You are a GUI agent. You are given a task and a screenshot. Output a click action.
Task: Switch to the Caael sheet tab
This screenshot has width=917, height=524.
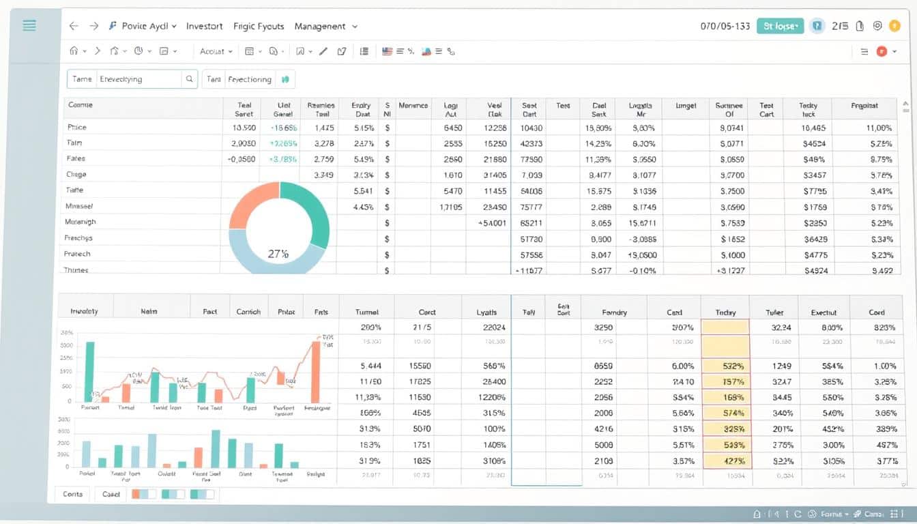point(111,494)
